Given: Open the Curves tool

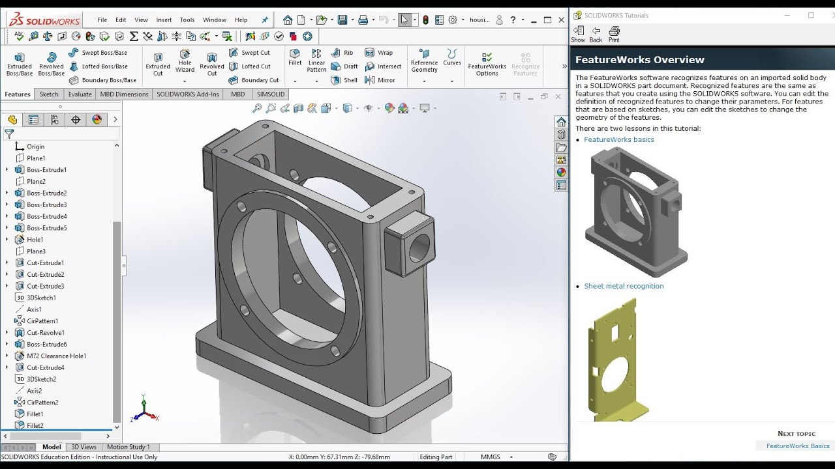Looking at the screenshot, I should 452,58.
